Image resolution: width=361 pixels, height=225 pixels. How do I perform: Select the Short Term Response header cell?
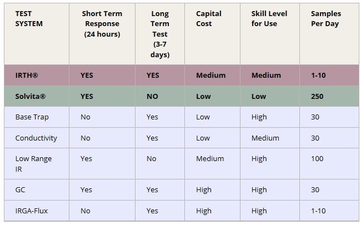pyautogui.click(x=102, y=23)
